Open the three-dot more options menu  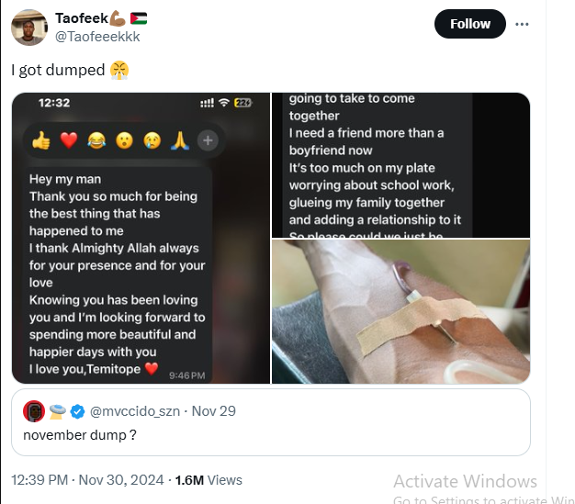(523, 24)
